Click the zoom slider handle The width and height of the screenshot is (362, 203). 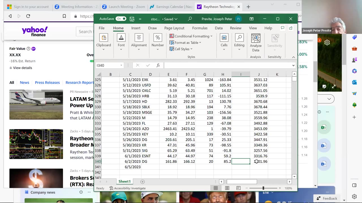[x=263, y=188]
